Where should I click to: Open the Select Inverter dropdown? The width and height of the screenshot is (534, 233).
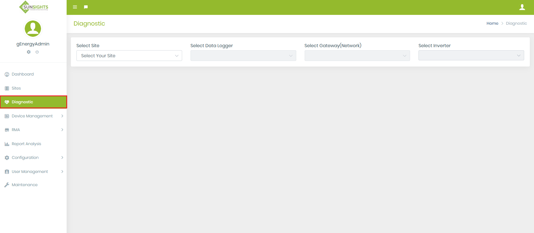click(471, 56)
